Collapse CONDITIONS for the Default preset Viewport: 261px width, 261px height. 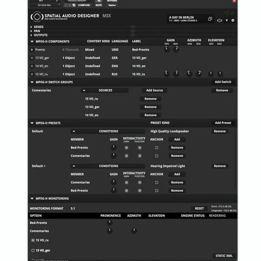tap(74, 131)
